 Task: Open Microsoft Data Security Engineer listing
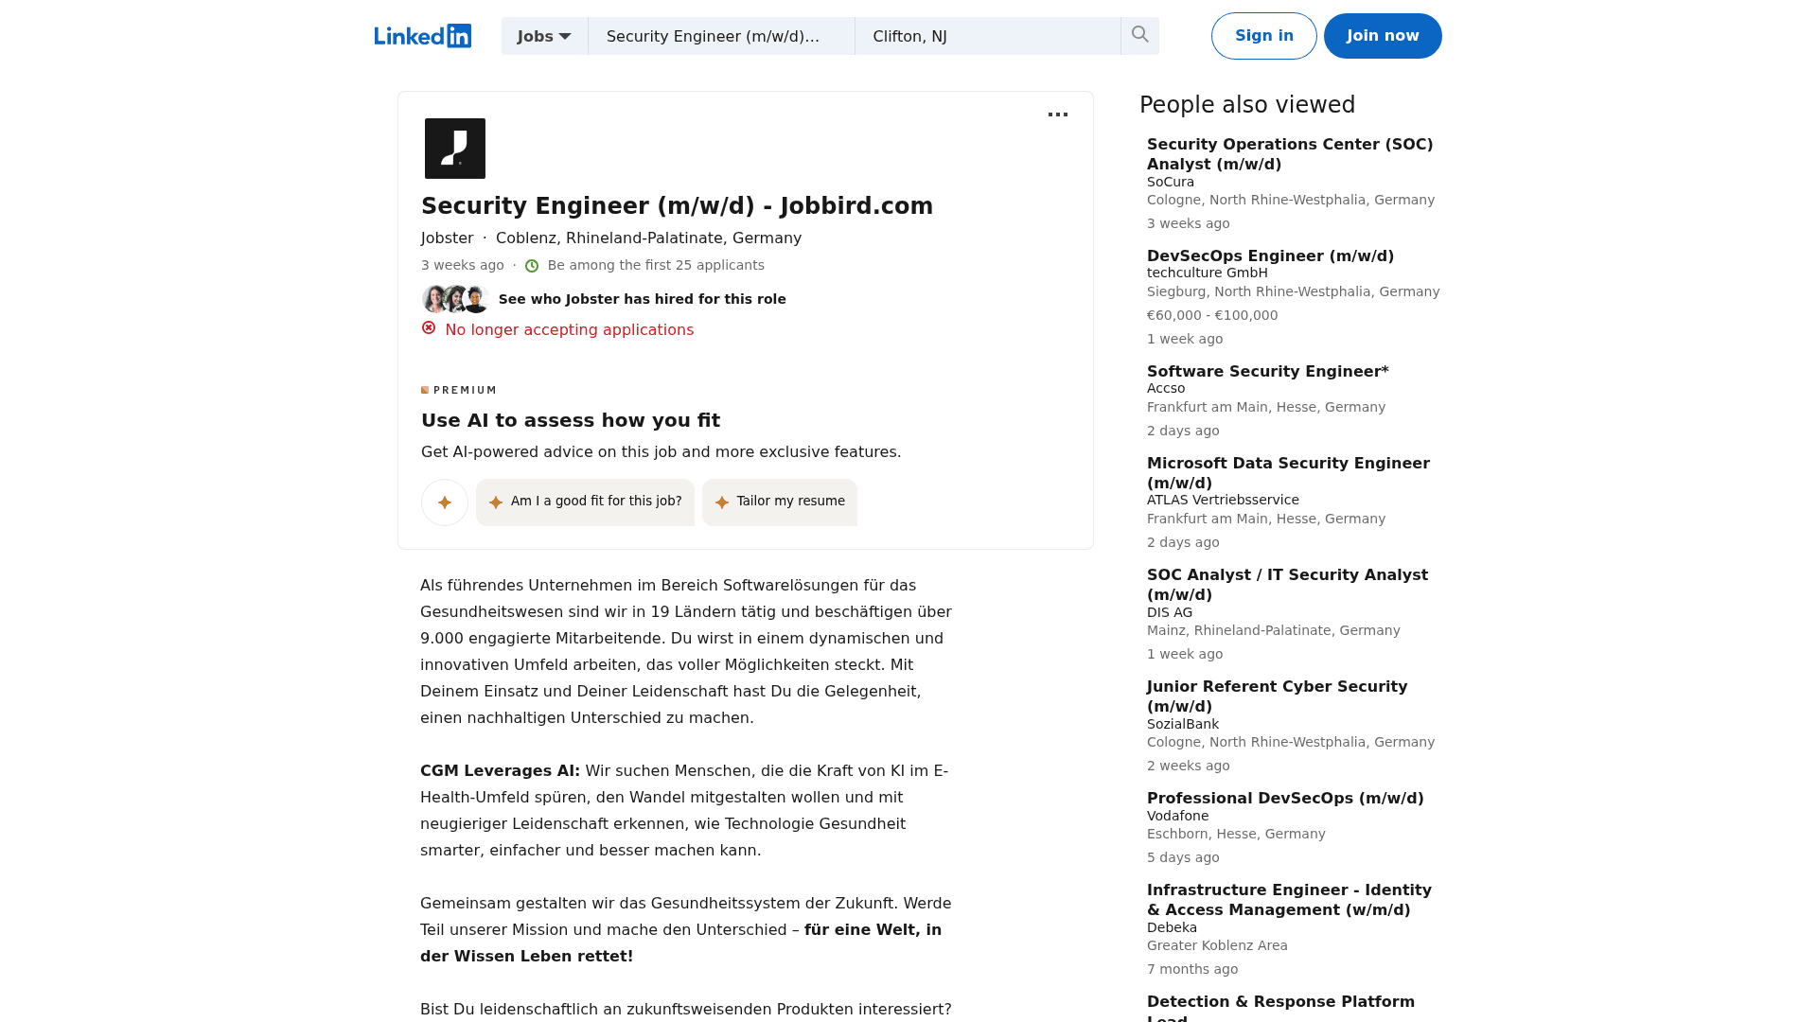[x=1288, y=473]
